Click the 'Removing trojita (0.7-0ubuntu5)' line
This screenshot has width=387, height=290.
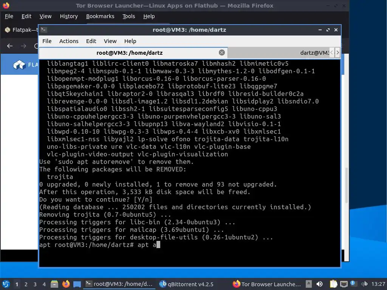click(x=105, y=214)
